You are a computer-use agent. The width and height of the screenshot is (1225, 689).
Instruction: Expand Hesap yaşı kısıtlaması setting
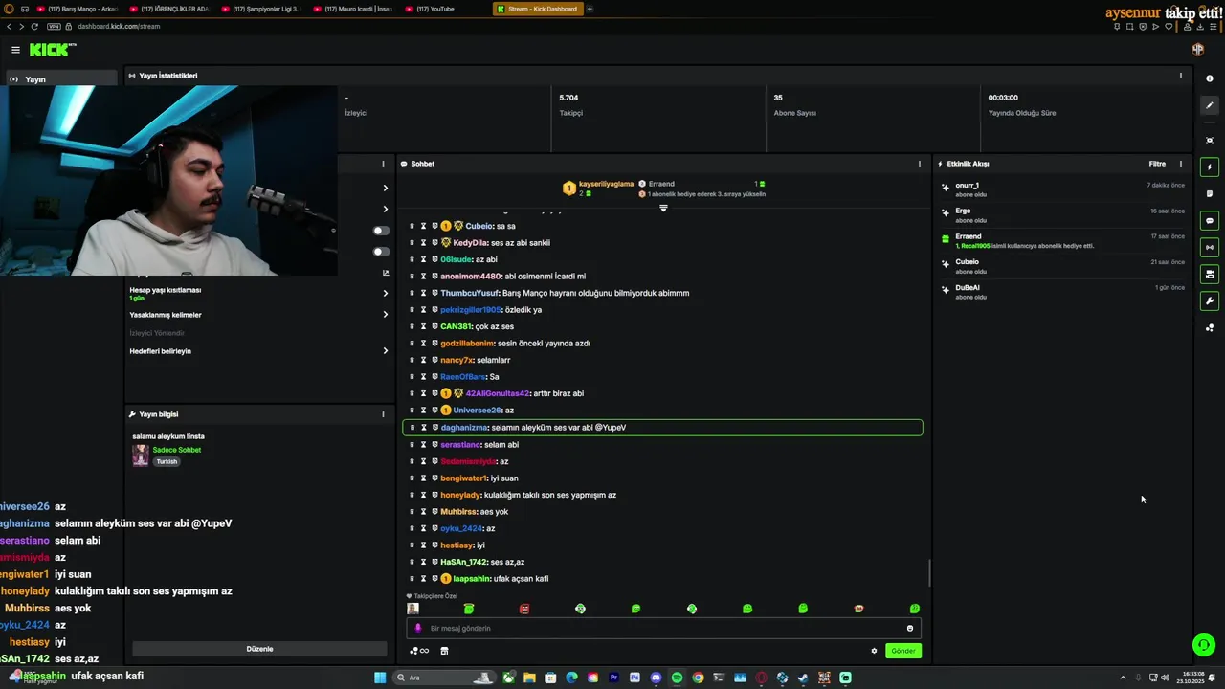coord(386,294)
